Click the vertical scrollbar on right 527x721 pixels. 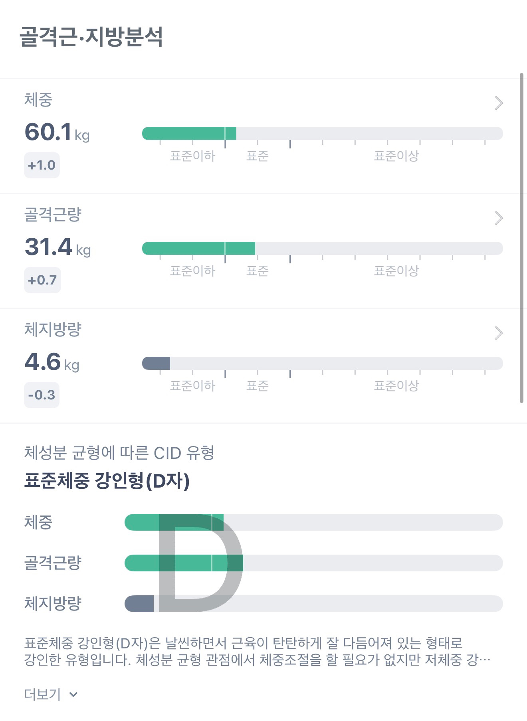click(521, 238)
